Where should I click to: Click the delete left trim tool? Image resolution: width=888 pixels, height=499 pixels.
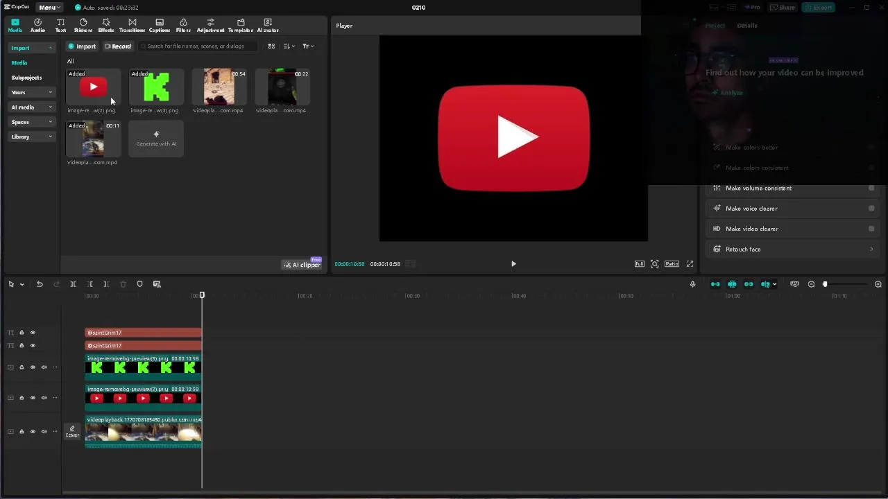click(x=89, y=284)
